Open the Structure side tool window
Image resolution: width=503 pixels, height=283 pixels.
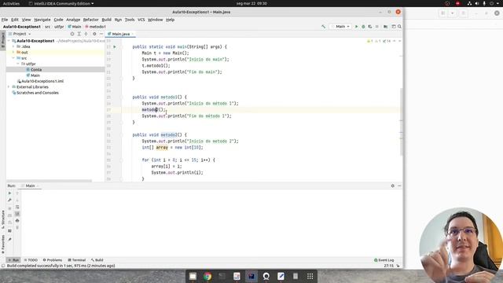[x=3, y=219]
